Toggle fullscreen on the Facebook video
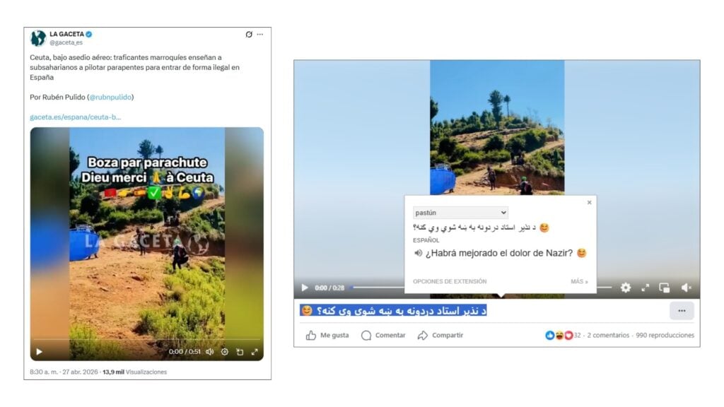Viewport: 724px width, 407px height. [645, 288]
